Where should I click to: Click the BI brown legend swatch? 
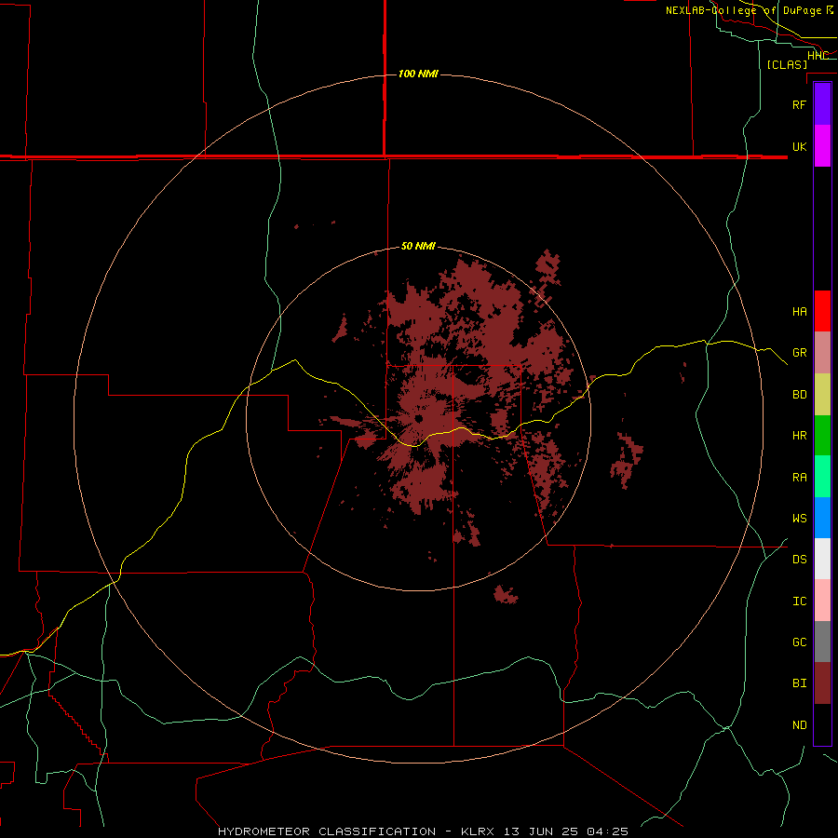click(x=822, y=683)
